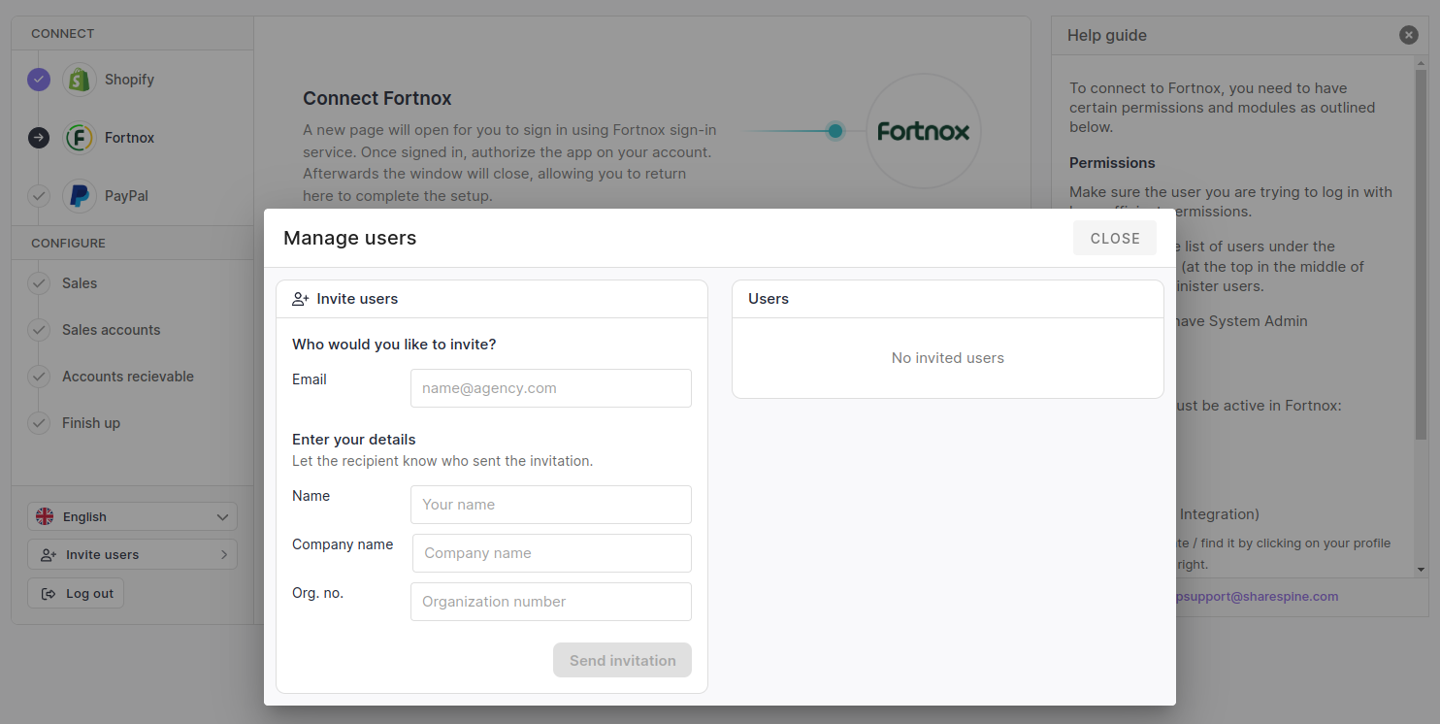Focus the Your name input field

(x=551, y=505)
